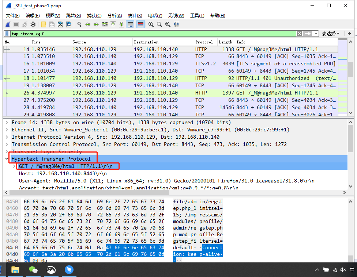Image resolution: width=357 pixels, height=277 pixels.
Task: Open capture options gear icon
Action: [33, 24]
